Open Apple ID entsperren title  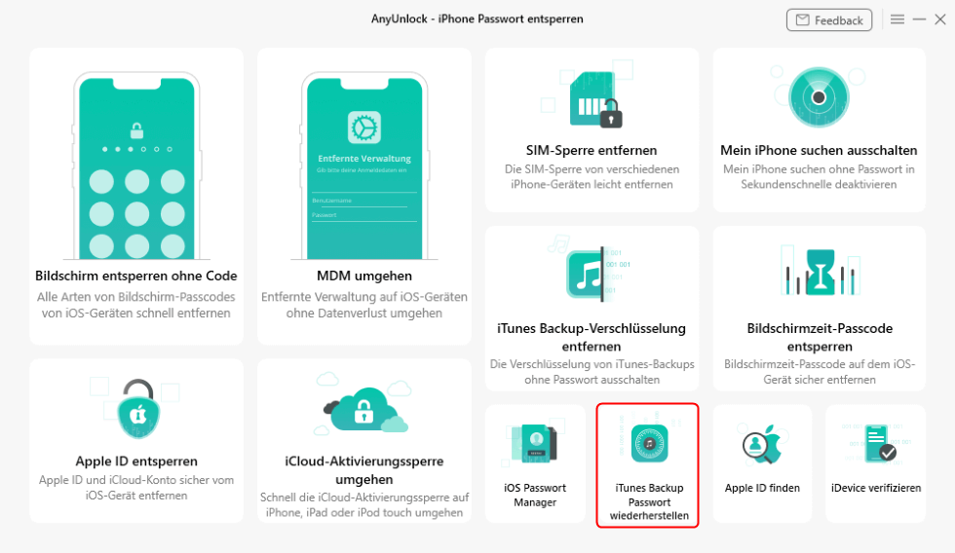136,461
